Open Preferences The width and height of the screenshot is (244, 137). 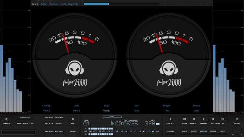25,118
